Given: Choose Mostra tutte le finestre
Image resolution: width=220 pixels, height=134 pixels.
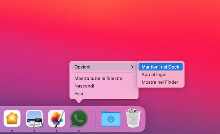Looking at the screenshot, I should click(98, 78).
